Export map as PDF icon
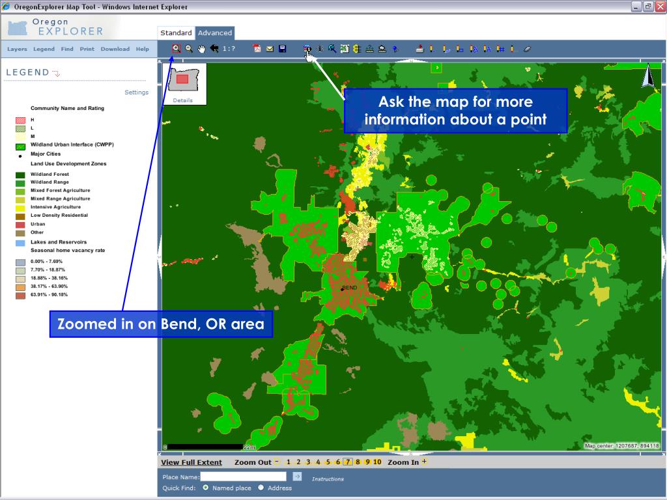The width and height of the screenshot is (667, 500). [257, 49]
